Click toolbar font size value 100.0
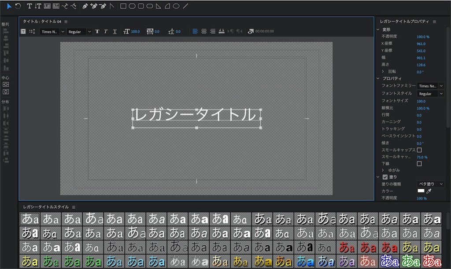451x269 pixels. coord(136,32)
